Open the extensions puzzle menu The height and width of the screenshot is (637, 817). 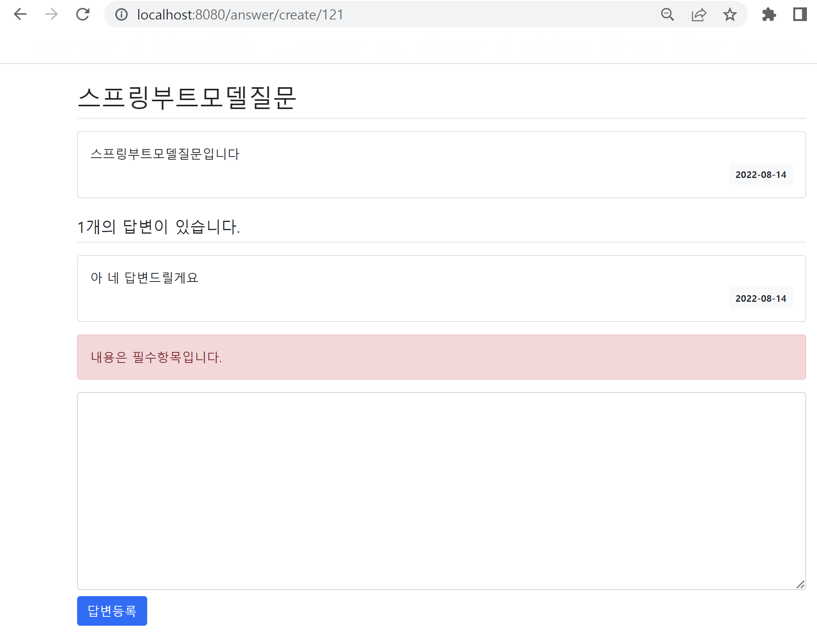tap(769, 14)
